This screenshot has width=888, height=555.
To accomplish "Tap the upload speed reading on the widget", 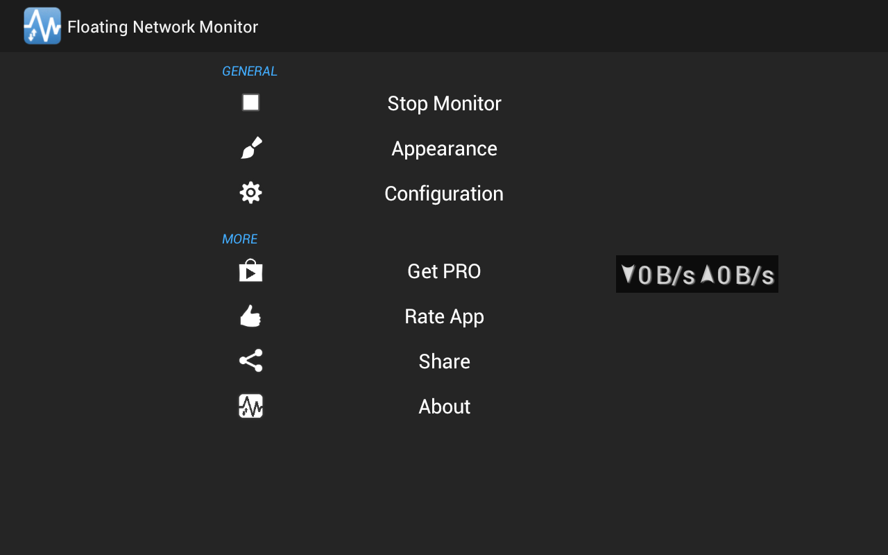I will [745, 275].
